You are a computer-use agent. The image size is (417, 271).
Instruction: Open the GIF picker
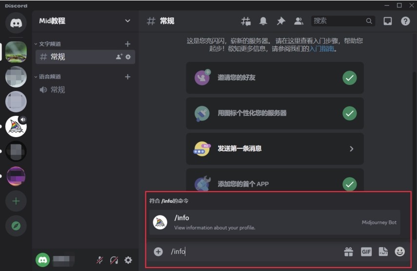coord(366,252)
